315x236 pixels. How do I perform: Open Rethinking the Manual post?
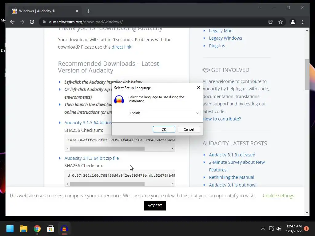[x=231, y=177]
